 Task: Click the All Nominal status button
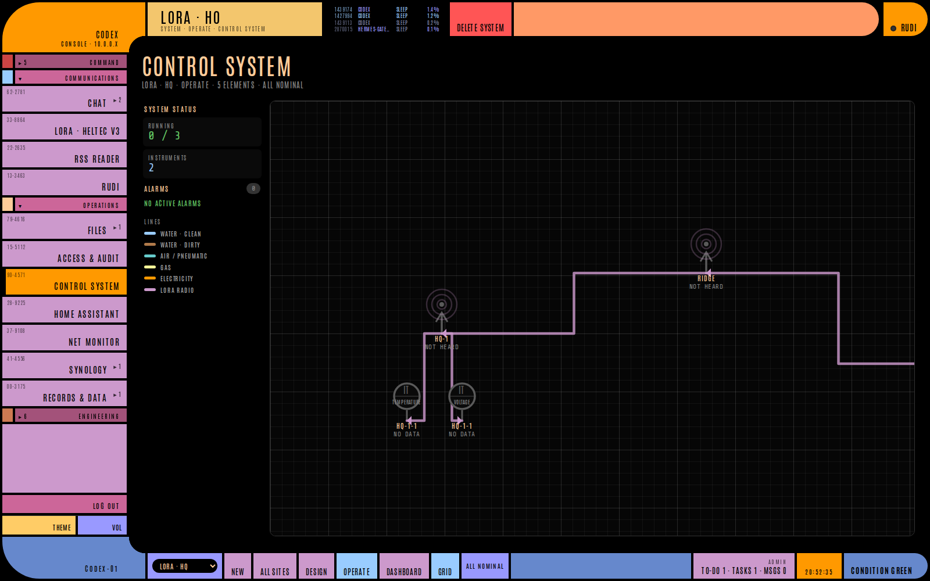click(485, 566)
